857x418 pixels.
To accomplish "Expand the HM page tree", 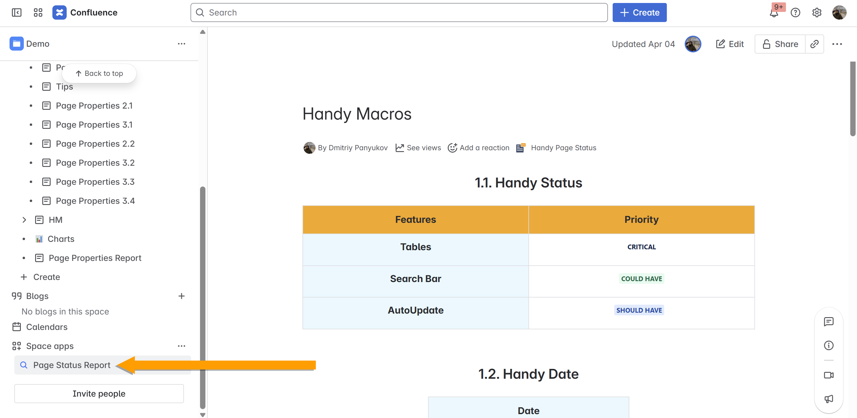I will coord(24,220).
